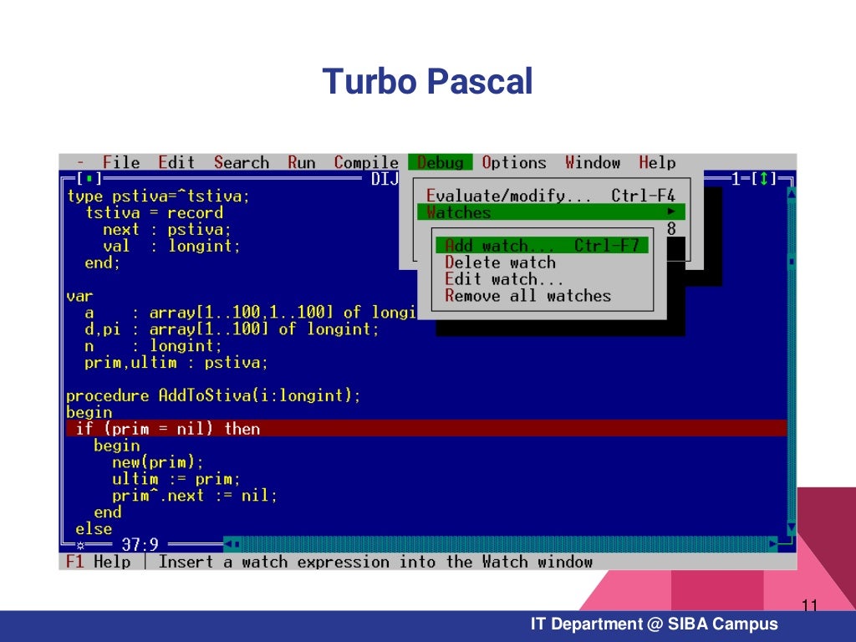Open the Options menu

tap(514, 163)
